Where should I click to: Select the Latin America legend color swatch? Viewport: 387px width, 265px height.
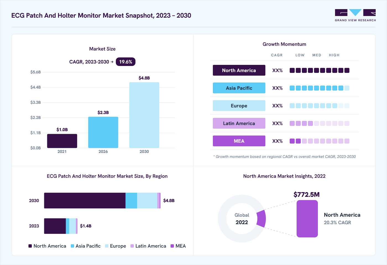pos(132,246)
